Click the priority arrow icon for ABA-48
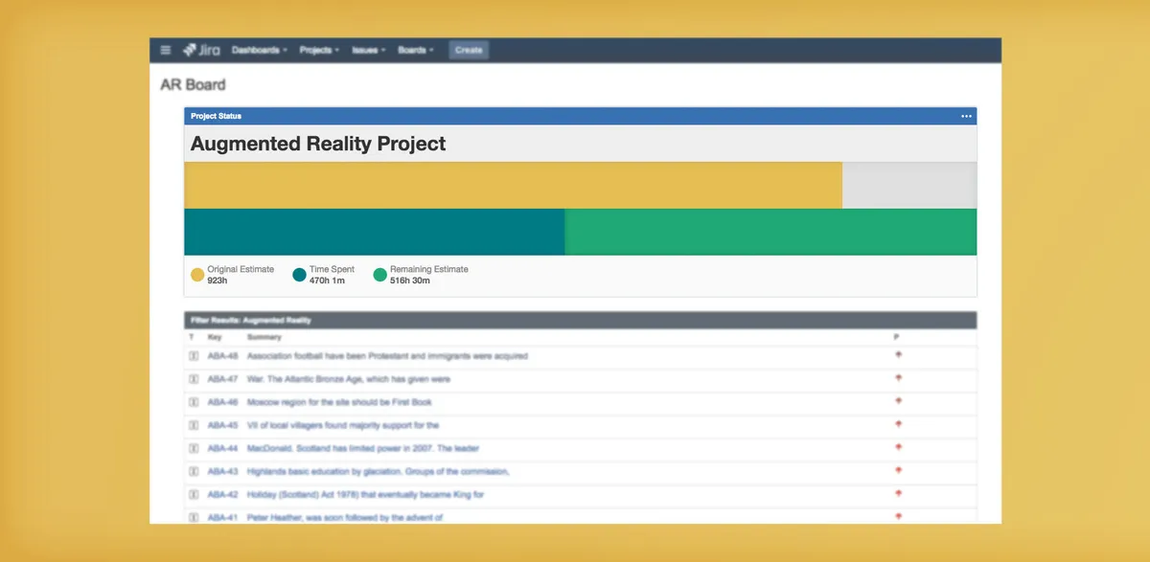This screenshot has height=562, width=1150. (x=898, y=355)
